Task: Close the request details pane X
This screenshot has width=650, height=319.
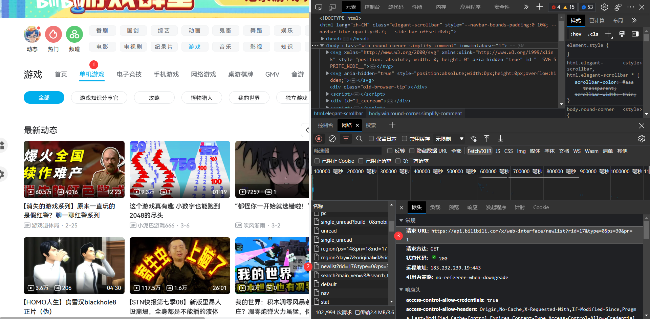Action: (402, 207)
